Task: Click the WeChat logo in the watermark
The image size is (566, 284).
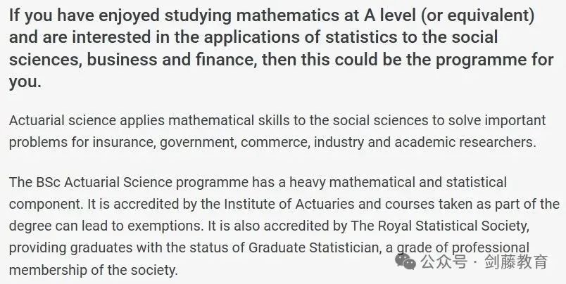Action: pos(405,262)
